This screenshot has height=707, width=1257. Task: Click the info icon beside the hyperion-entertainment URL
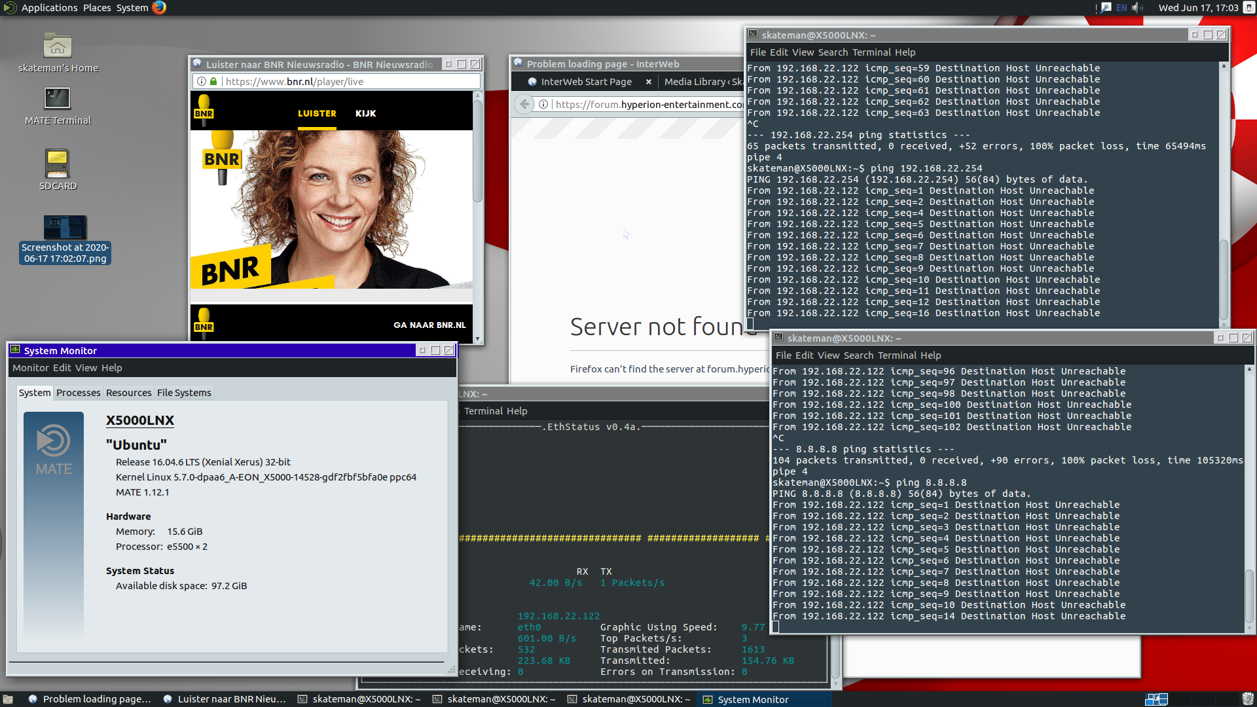pos(543,104)
